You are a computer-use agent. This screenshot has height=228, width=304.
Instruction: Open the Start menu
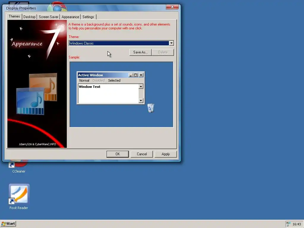[x=8, y=224]
